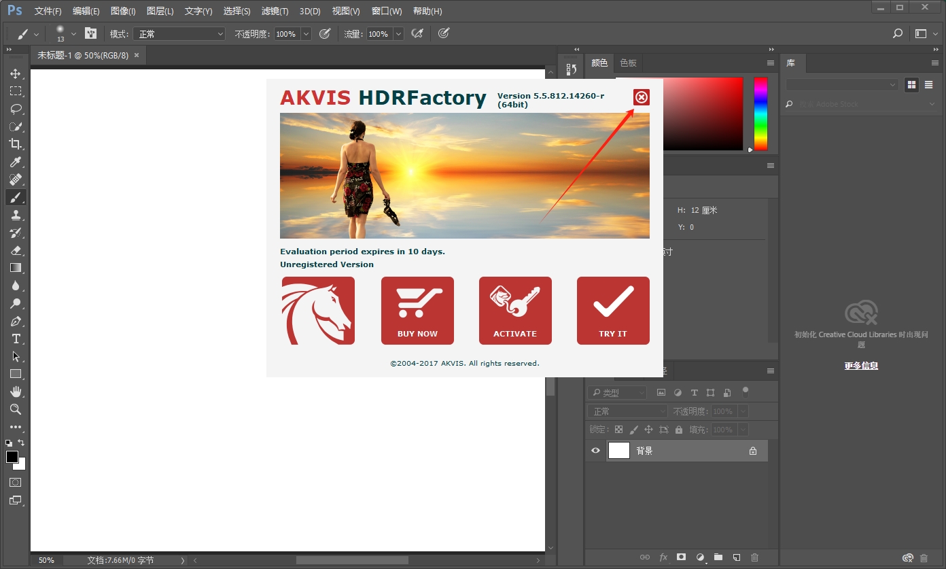Toggle Quick Mask mode
This screenshot has width=946, height=569.
pos(16,482)
